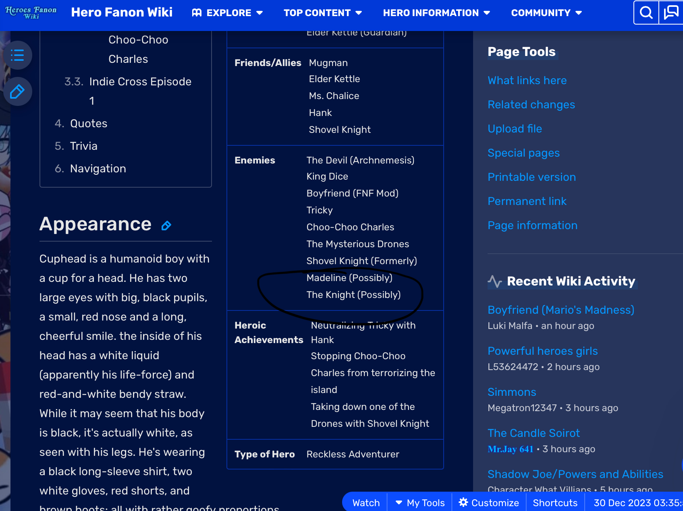Click the date and time in toolbar
Viewport: 683px width, 511px height.
pyautogui.click(x=638, y=503)
